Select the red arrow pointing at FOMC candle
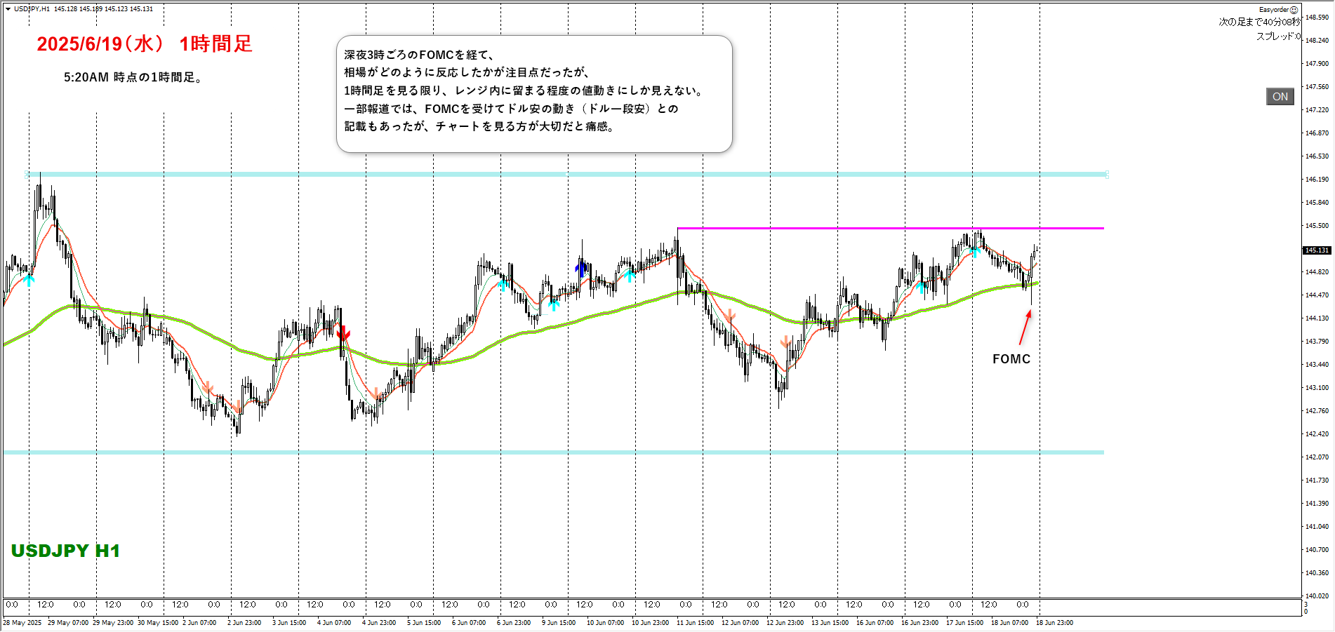The height and width of the screenshot is (632, 1335). tap(1025, 328)
